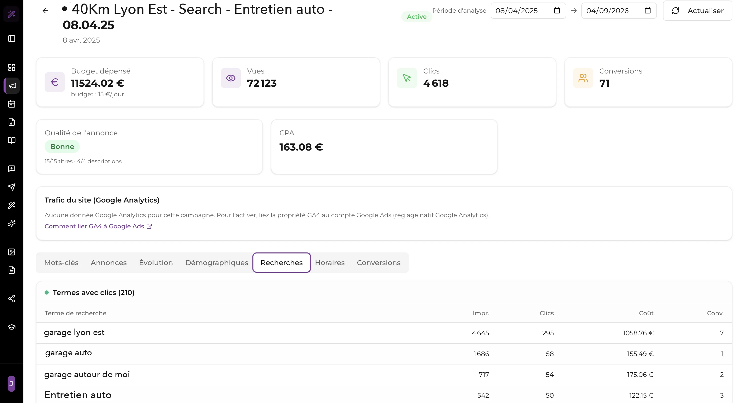The width and height of the screenshot is (740, 403).
Task: Click the Bonne quality badge
Action: (62, 146)
